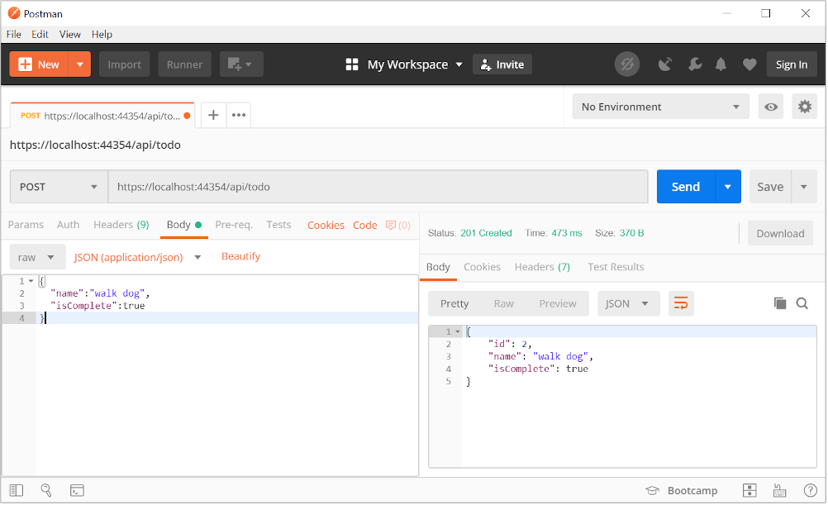Click the Send button
This screenshot has height=505, width=828.
685,187
